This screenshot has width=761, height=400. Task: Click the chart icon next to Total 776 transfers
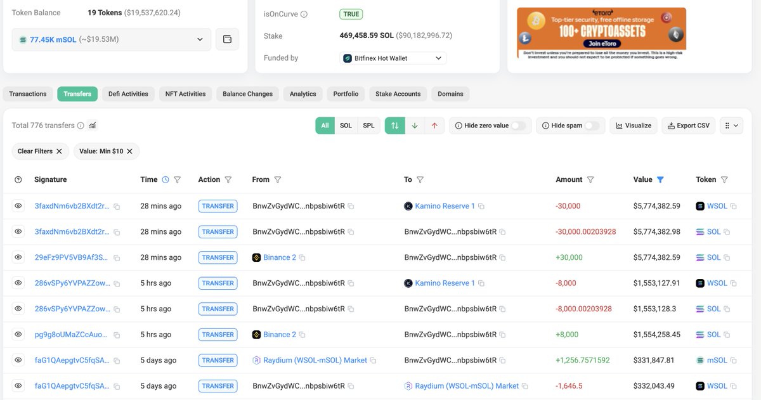(x=93, y=126)
